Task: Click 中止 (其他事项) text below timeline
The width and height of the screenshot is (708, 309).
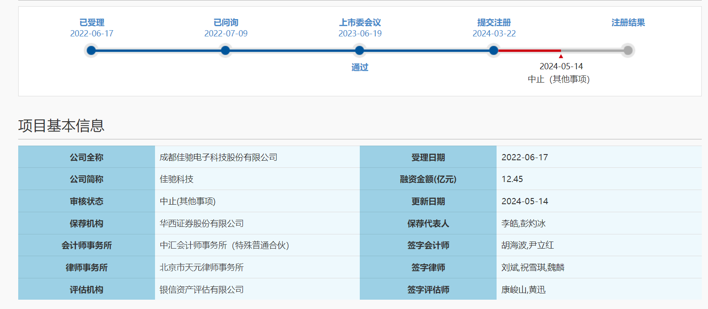Action: pos(558,79)
